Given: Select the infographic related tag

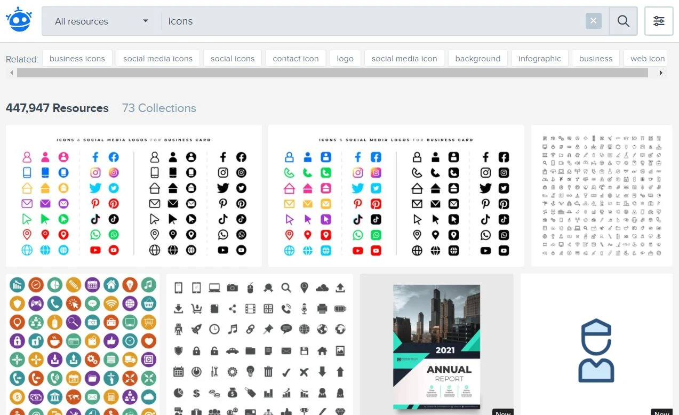Looking at the screenshot, I should pos(540,59).
